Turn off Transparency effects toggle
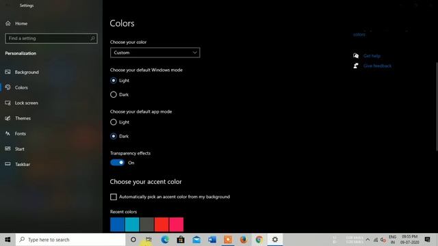 click(117, 163)
